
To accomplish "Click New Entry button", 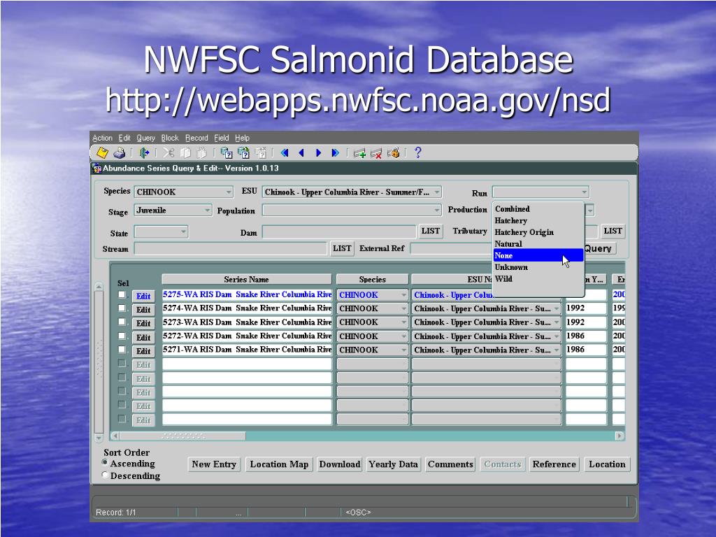I will tap(214, 464).
